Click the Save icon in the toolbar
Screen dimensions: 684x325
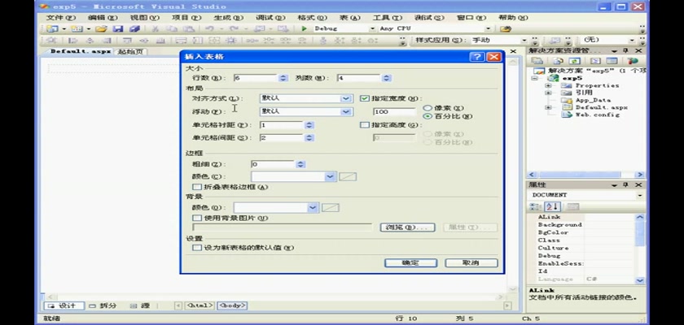click(118, 28)
